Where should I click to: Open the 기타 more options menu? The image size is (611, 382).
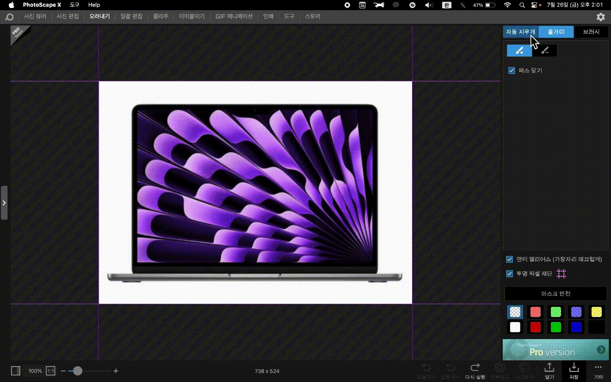[598, 367]
